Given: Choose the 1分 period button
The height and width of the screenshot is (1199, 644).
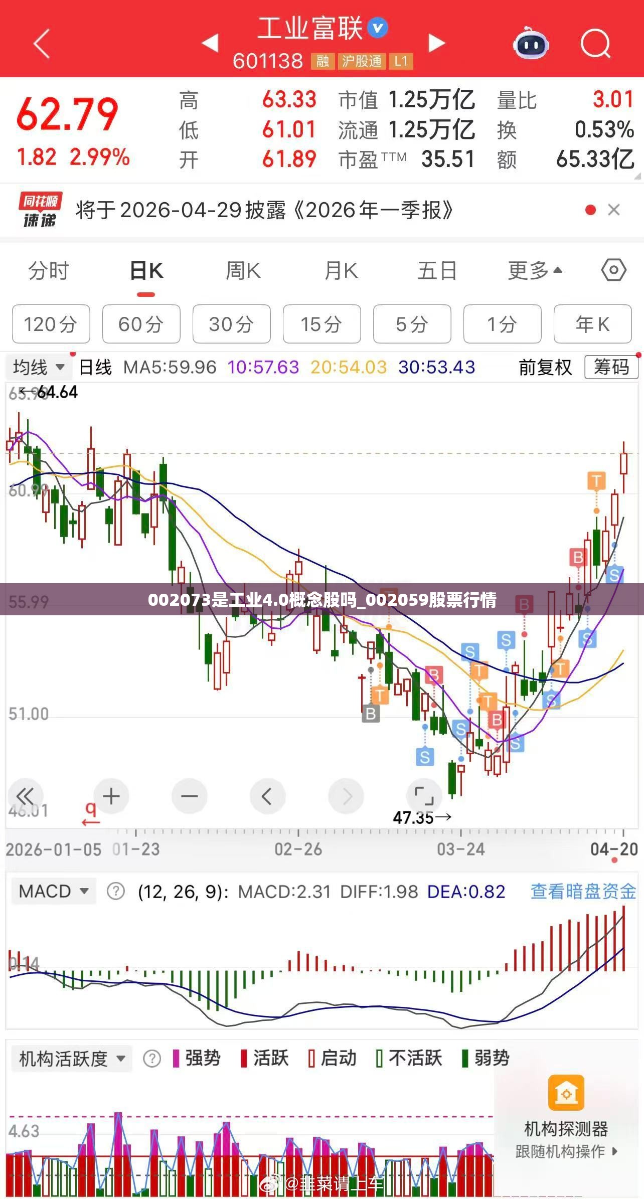Looking at the screenshot, I should [502, 324].
